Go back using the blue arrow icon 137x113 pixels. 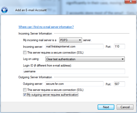click(x=4, y=10)
